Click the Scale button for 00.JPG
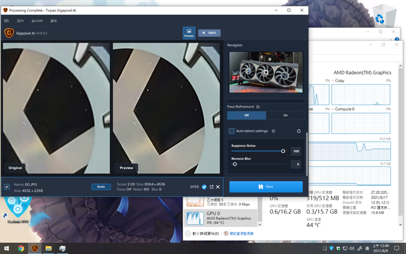The width and height of the screenshot is (406, 254). tap(101, 187)
